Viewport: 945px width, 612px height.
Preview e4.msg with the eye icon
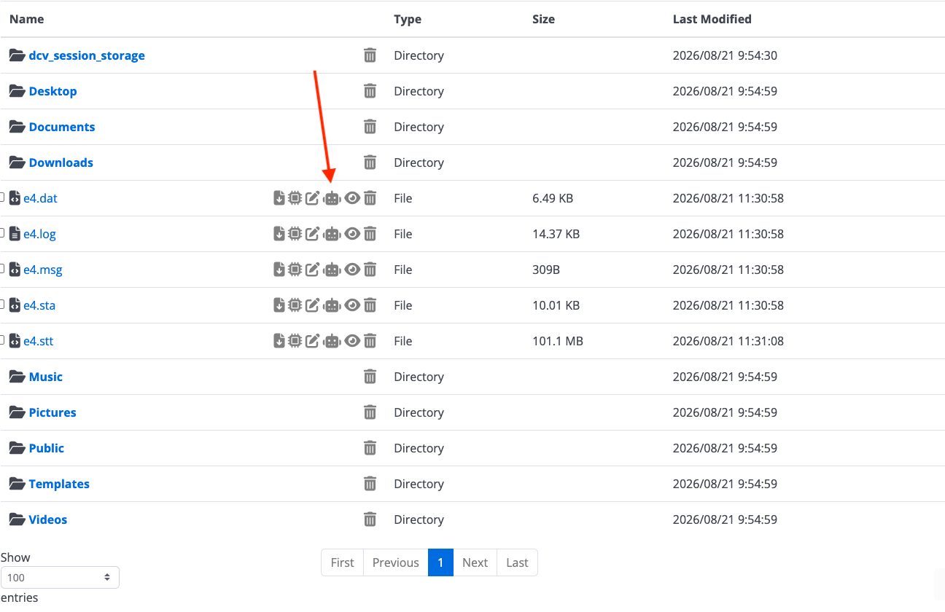pyautogui.click(x=352, y=270)
